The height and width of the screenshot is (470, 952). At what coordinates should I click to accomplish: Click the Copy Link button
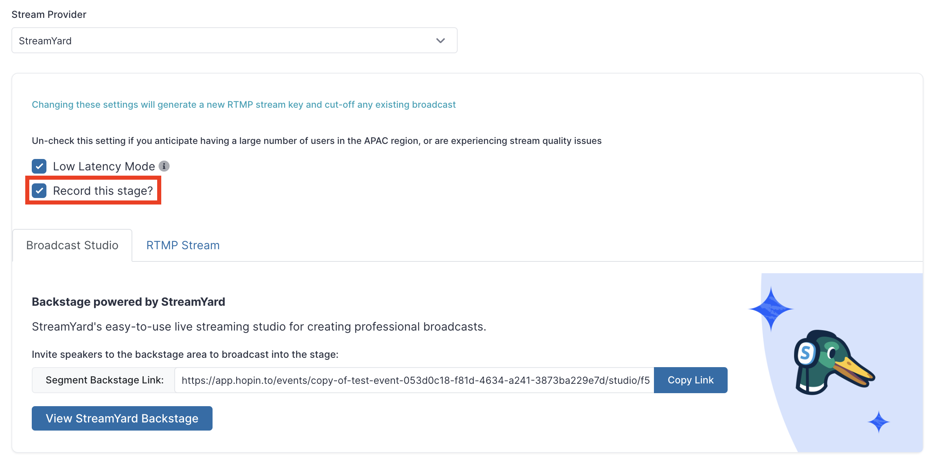coord(691,380)
